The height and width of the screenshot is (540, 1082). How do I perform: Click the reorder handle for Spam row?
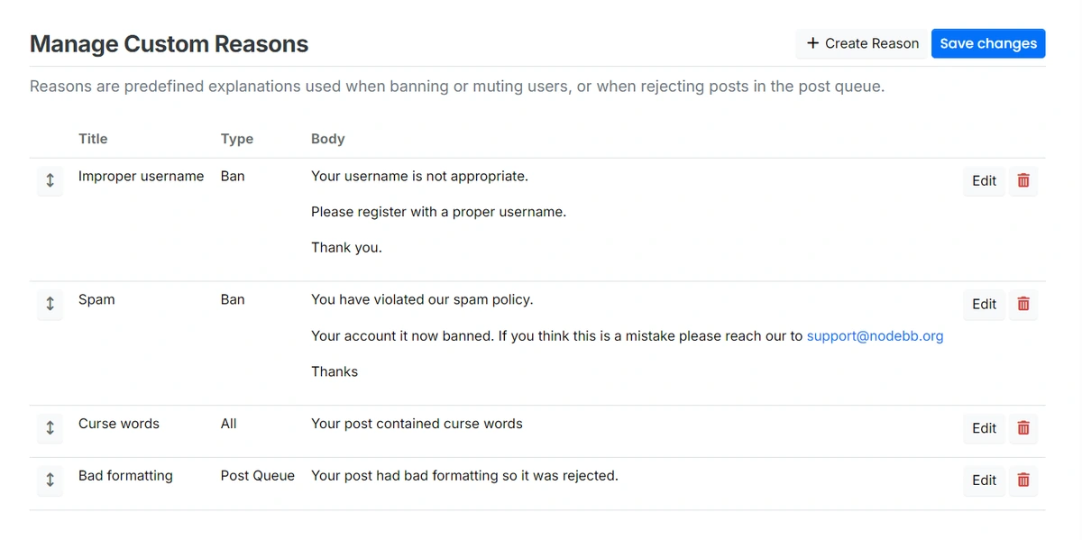50,304
